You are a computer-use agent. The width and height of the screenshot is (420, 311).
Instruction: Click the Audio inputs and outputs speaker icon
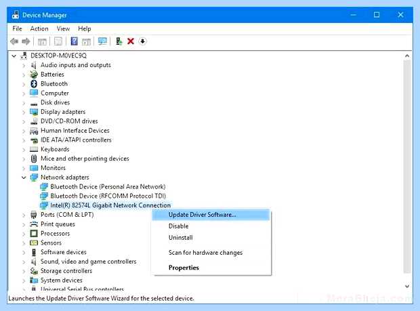[34, 65]
